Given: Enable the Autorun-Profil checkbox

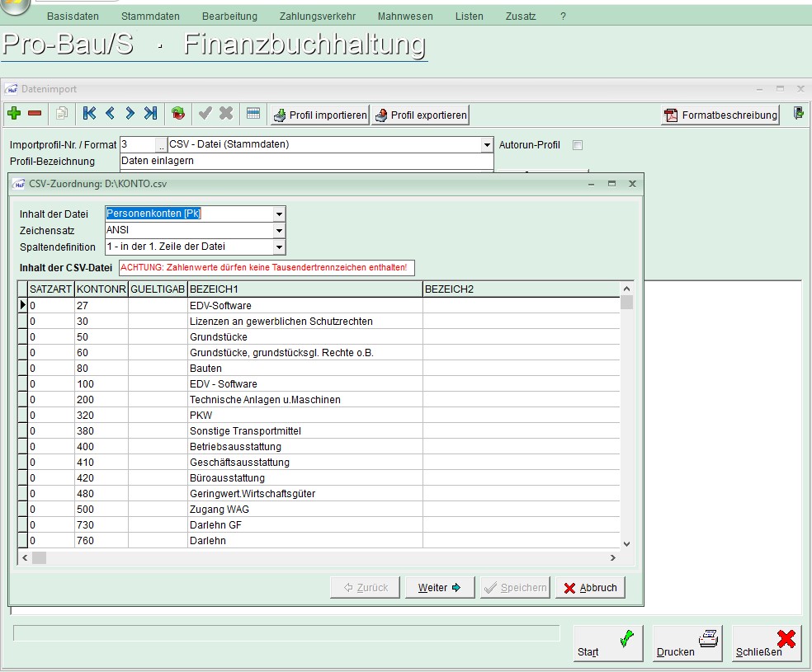Looking at the screenshot, I should pyautogui.click(x=578, y=145).
